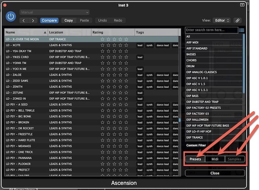Sort by the Name column header

point(26,32)
